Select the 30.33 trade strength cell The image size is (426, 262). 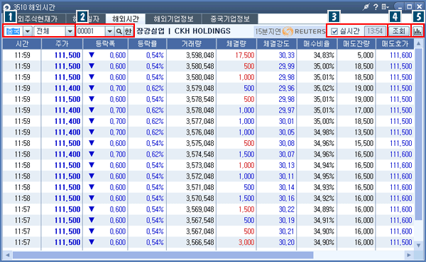point(277,55)
